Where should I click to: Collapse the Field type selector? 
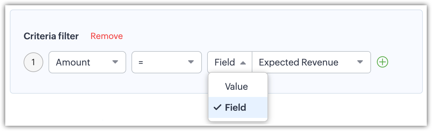coord(229,62)
